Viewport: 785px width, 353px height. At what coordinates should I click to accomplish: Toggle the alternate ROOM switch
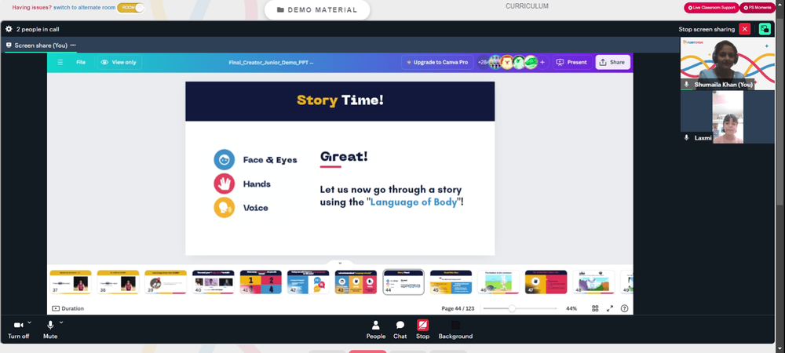[130, 8]
